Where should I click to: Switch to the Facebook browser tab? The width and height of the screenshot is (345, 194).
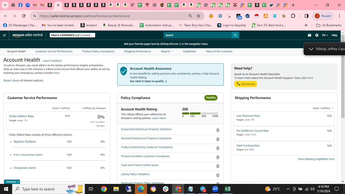click(x=20, y=5)
